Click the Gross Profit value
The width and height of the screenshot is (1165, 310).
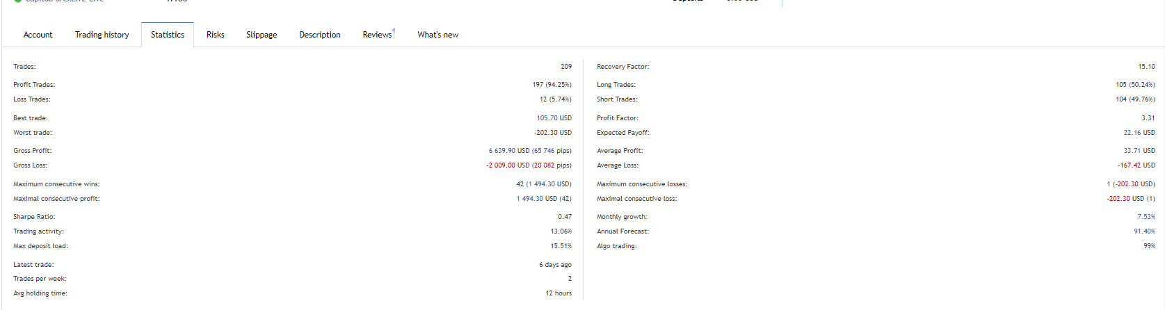(530, 151)
